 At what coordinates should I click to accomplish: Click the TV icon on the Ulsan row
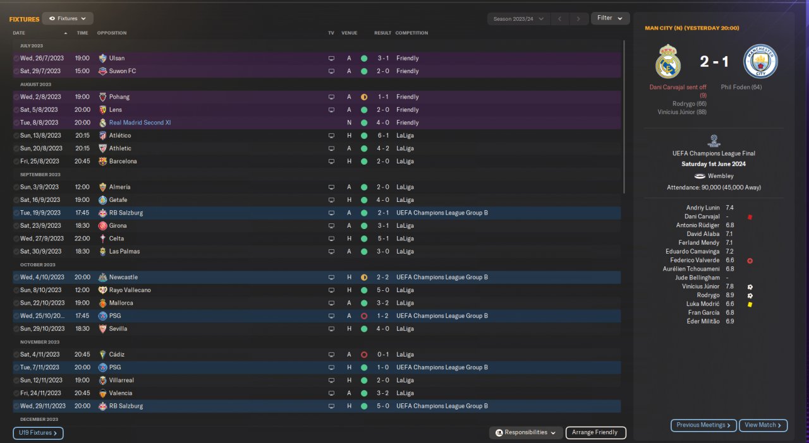point(331,58)
